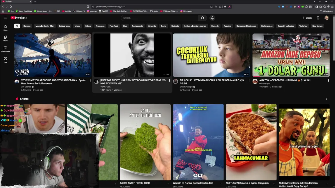Open the Instagram bookmark next to Home / X
The width and height of the screenshot is (335, 188).
tap(92, 11)
